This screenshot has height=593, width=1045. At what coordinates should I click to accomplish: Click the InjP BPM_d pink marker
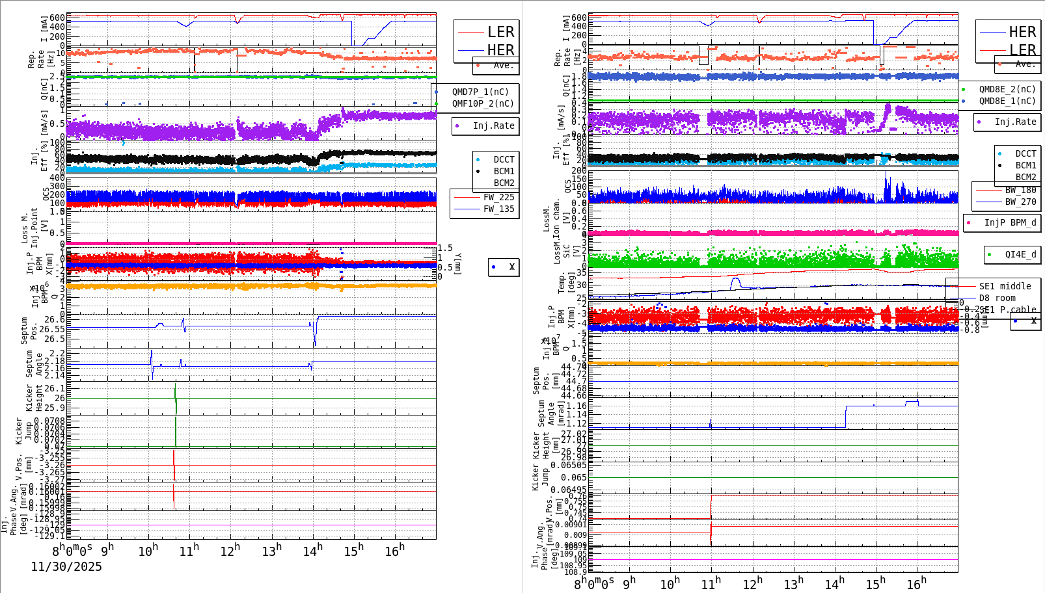tap(969, 223)
